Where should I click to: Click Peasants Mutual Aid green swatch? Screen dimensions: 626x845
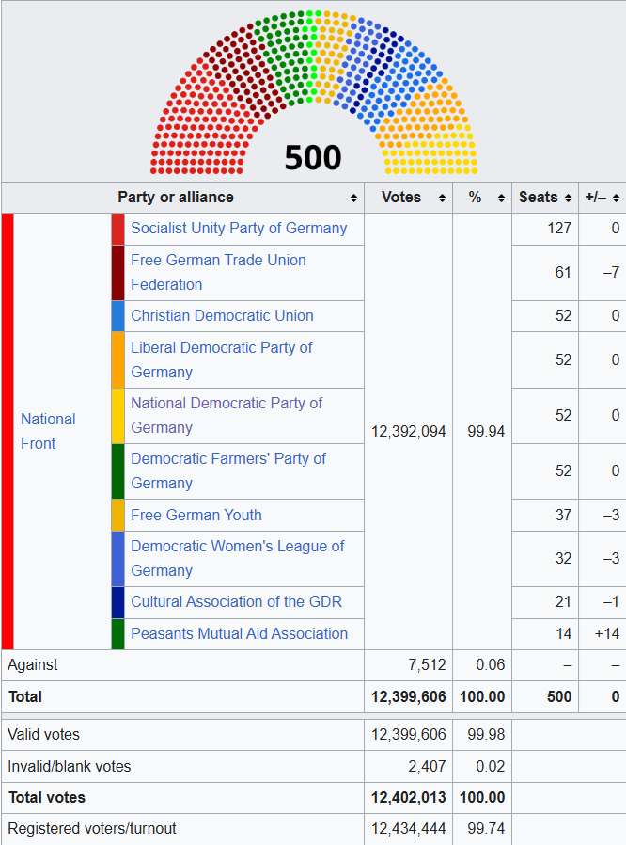117,634
